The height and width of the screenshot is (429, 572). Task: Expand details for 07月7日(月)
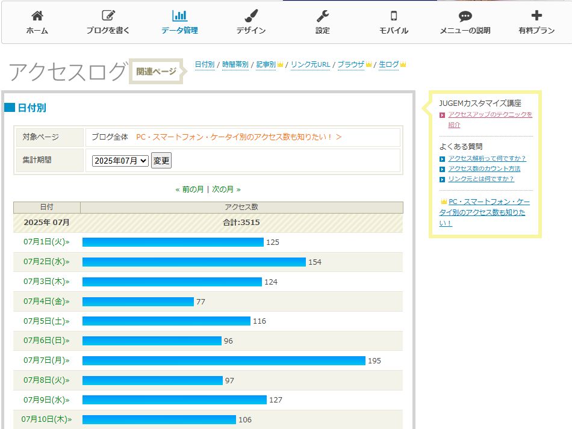(46, 360)
